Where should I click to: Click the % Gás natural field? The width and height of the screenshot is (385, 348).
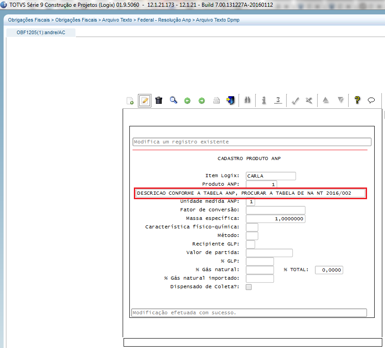coord(260,270)
